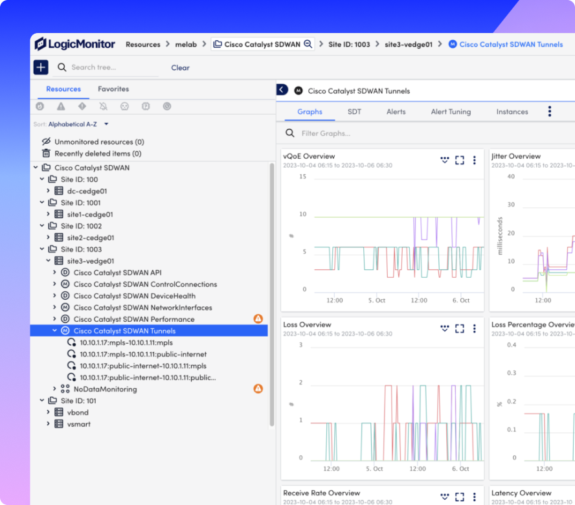The height and width of the screenshot is (505, 575).
Task: Click the Loss Overview legend dots icon
Action: (444, 328)
